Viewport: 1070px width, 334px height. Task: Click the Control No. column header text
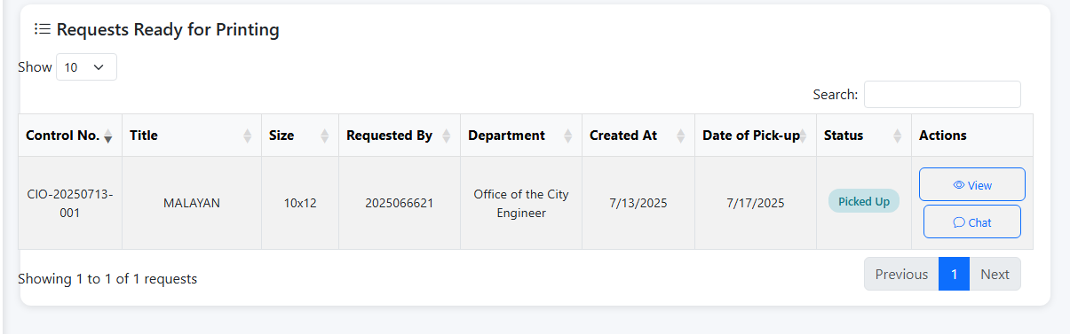(x=62, y=136)
